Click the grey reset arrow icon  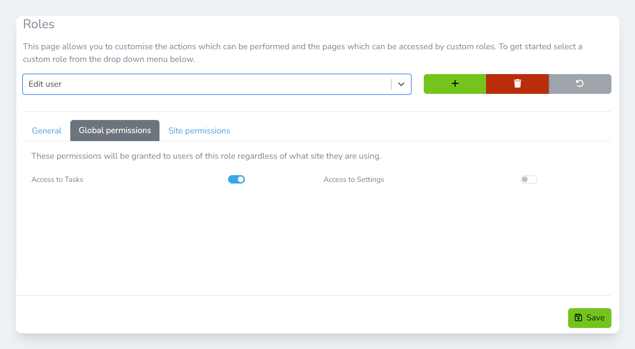[x=579, y=84]
